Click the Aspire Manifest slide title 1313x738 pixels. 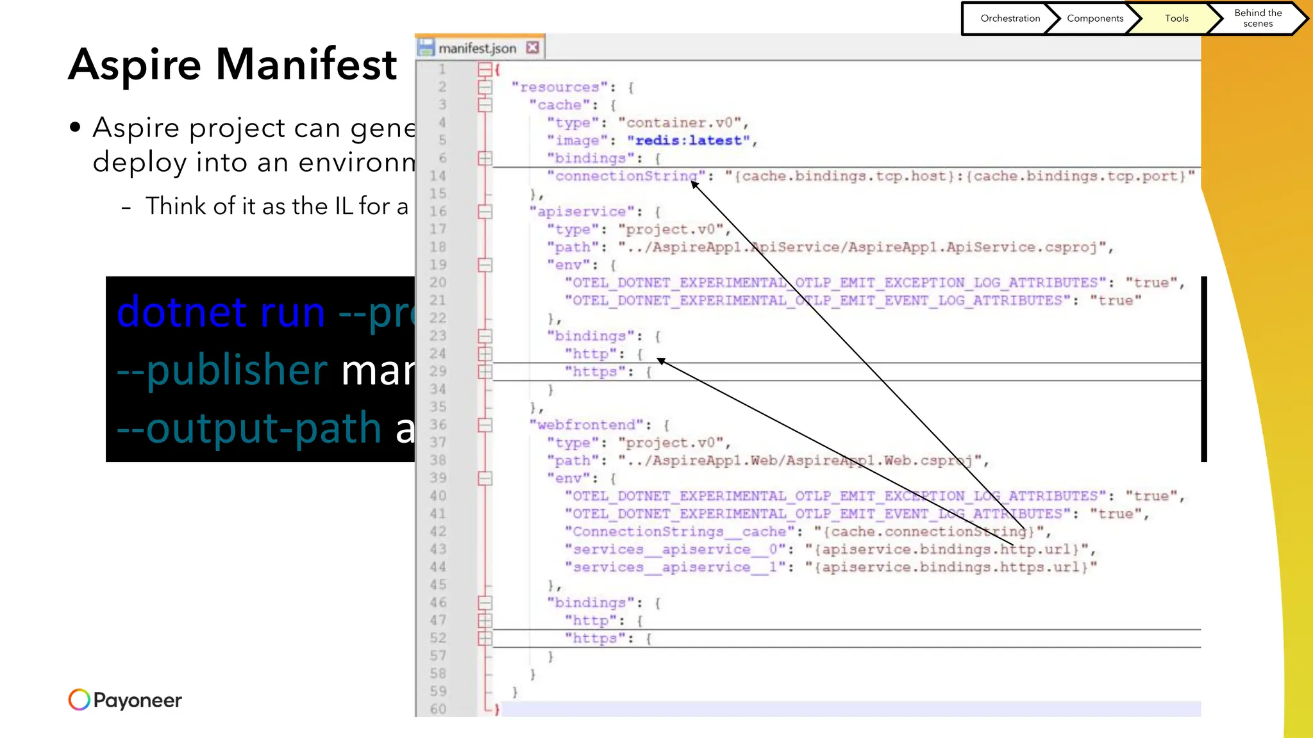(x=233, y=64)
